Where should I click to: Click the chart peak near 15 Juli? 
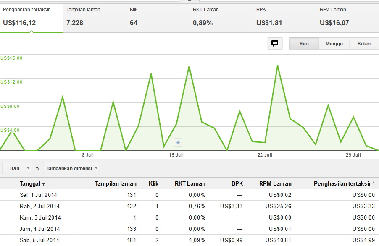(x=189, y=67)
